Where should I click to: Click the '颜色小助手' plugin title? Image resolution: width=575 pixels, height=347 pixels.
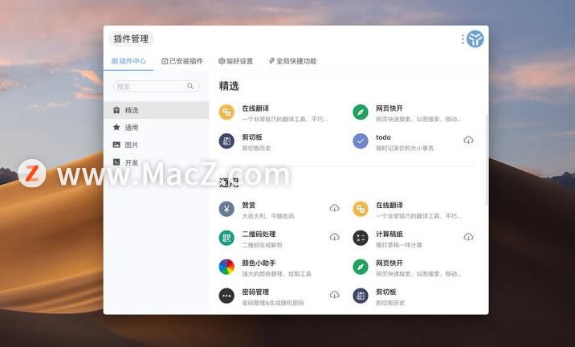click(x=259, y=263)
